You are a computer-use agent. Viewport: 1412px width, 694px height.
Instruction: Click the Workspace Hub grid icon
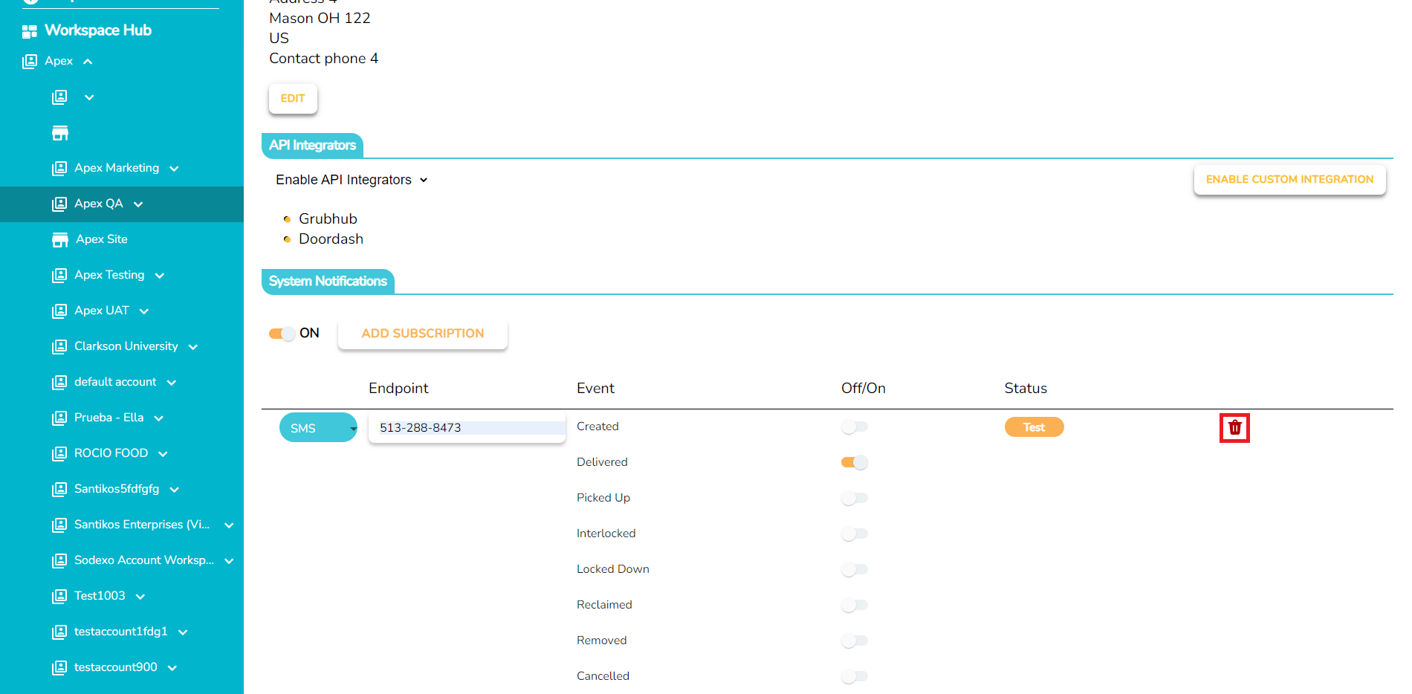click(x=30, y=31)
